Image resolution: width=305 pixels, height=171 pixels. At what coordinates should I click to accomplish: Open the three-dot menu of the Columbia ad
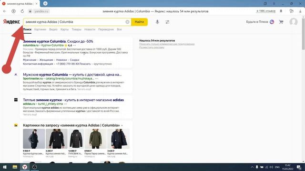pos(74,46)
